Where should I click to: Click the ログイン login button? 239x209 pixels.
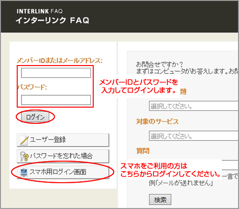(x=35, y=117)
